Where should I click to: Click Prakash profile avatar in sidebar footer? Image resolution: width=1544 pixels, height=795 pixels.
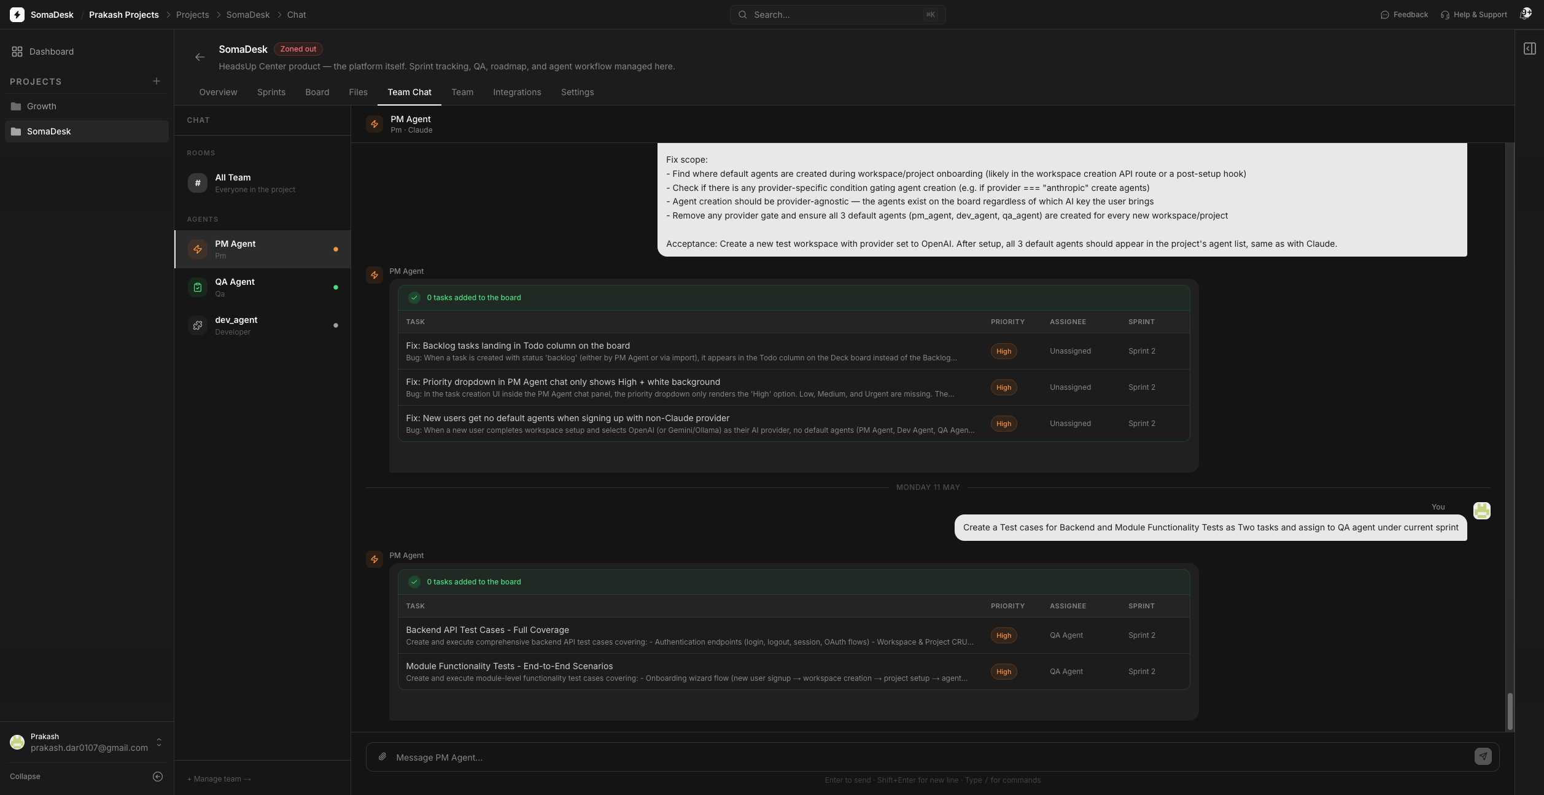(x=17, y=742)
